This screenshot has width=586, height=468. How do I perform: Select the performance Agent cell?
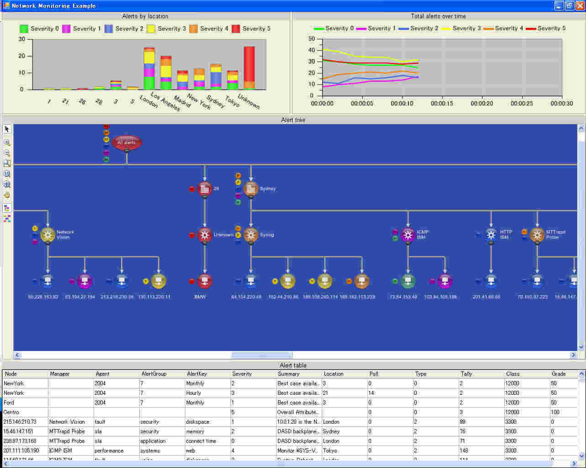116,451
